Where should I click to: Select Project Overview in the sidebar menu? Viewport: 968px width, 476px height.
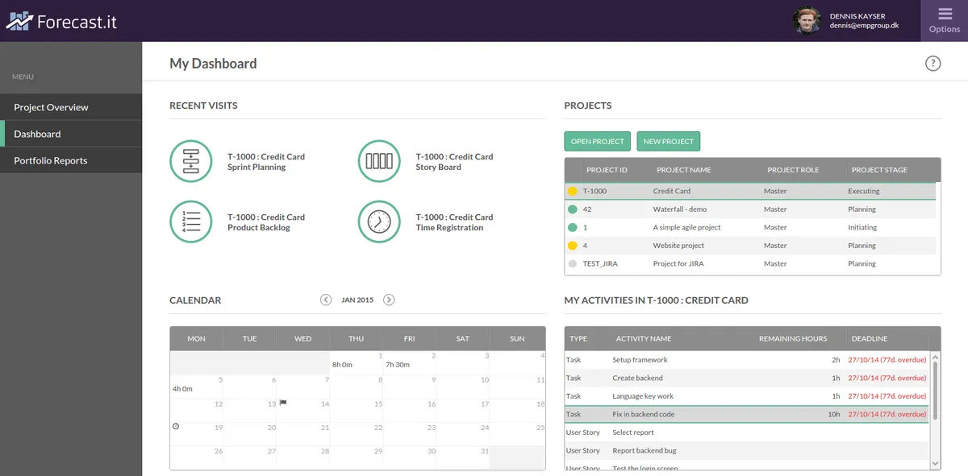click(51, 107)
